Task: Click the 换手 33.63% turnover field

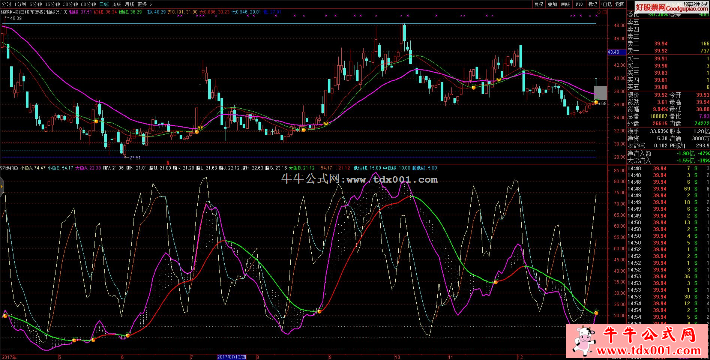Action: click(647, 131)
